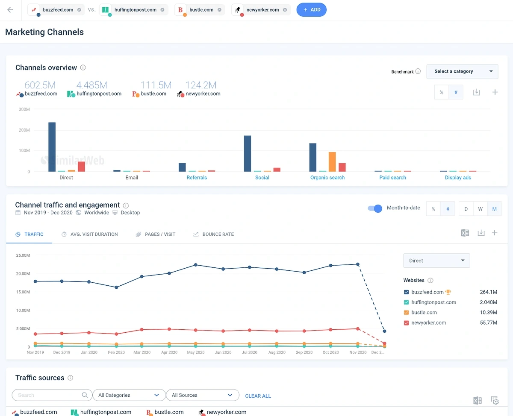This screenshot has height=416, width=513.
Task: Open the Paid search channel link
Action: point(393,178)
